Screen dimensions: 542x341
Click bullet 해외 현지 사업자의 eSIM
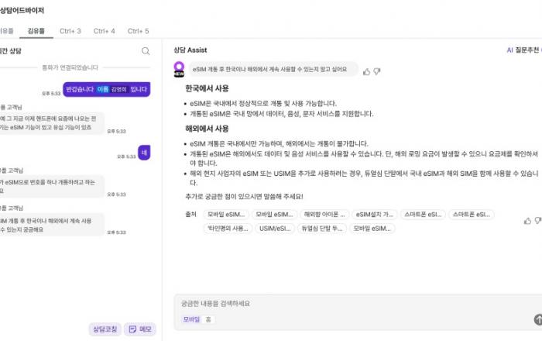coord(364,177)
